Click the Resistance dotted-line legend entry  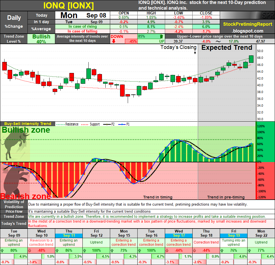coord(67,124)
